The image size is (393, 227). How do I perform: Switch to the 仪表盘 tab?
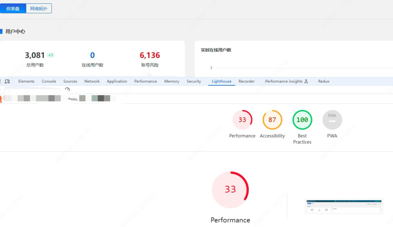click(13, 9)
